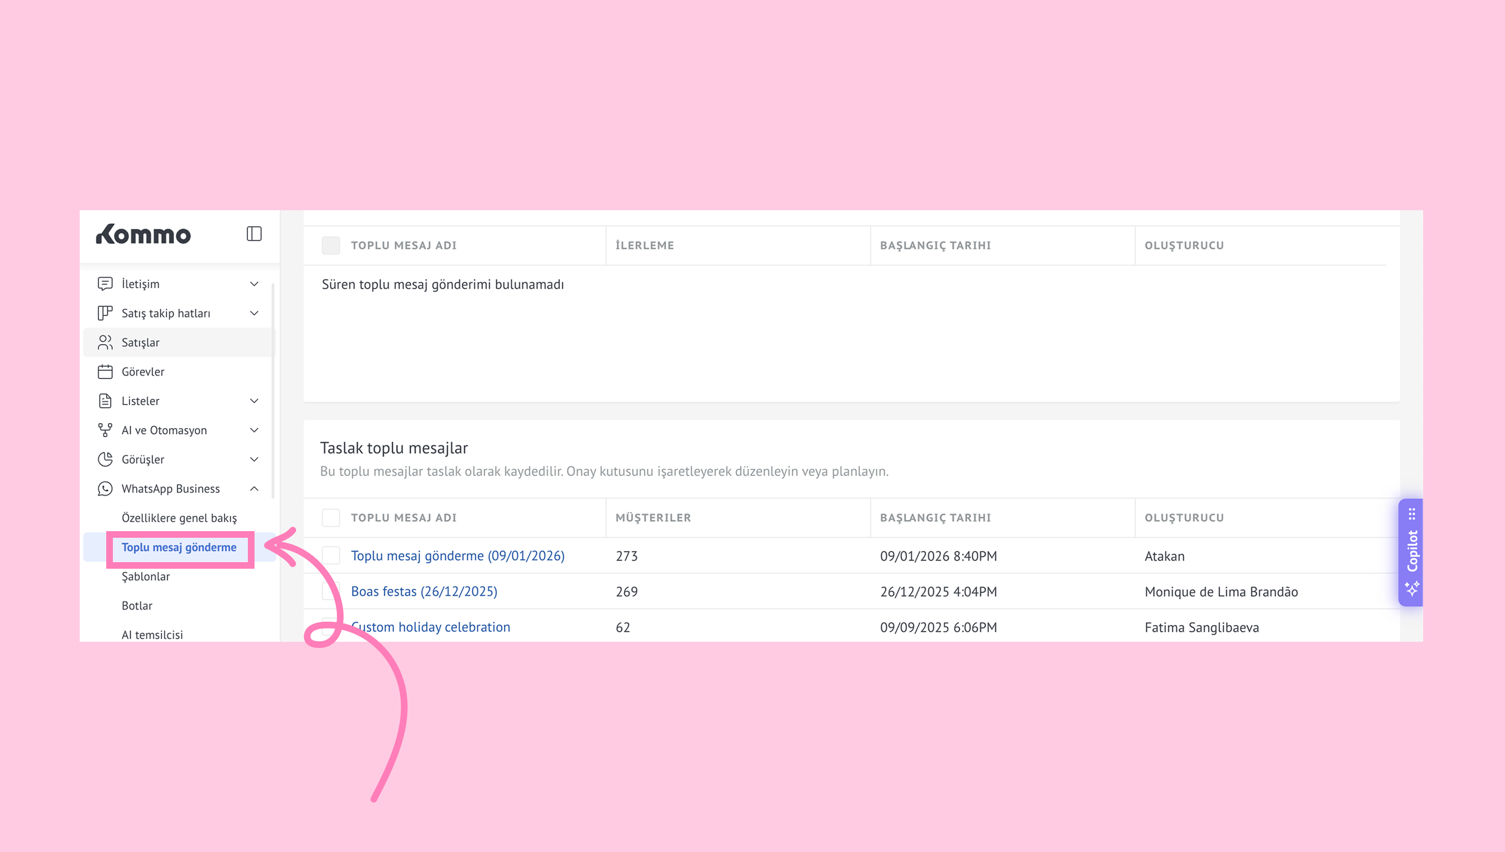Expand the Listeler section chevron
The width and height of the screenshot is (1505, 852).
coord(254,401)
